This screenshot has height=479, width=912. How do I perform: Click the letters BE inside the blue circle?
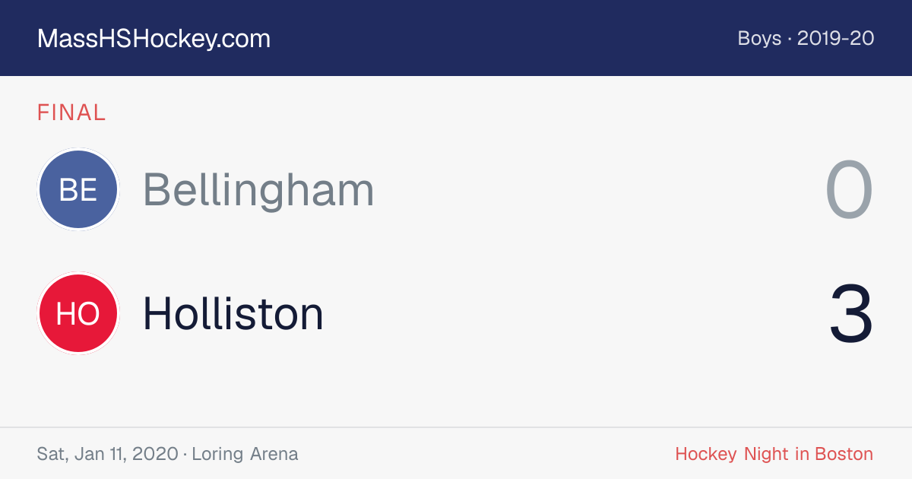[78, 190]
